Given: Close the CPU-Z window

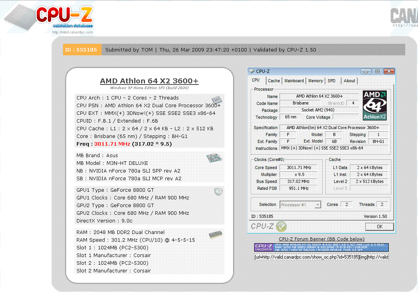Looking at the screenshot, I should [x=389, y=71].
